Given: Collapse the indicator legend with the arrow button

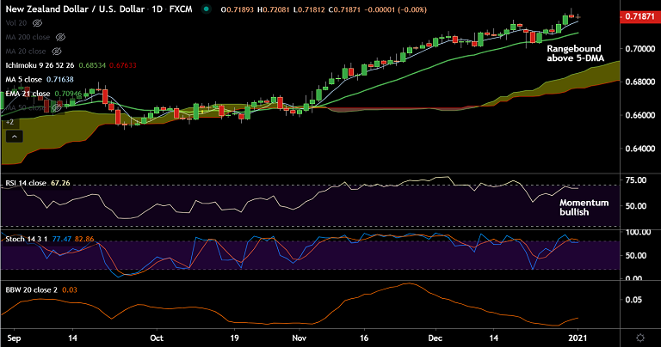Looking at the screenshot, I should [15, 137].
